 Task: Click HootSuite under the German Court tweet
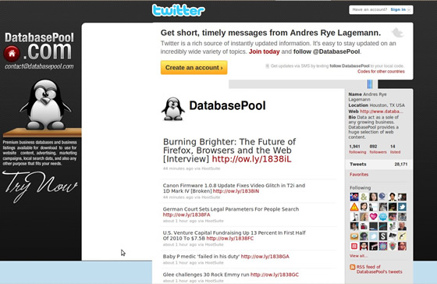tap(214, 221)
